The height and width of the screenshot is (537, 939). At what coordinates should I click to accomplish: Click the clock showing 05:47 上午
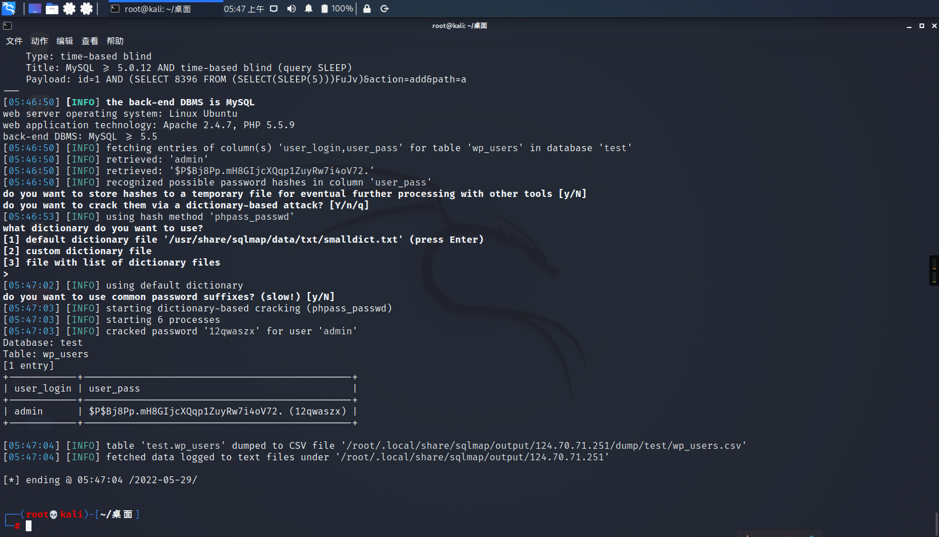click(244, 9)
